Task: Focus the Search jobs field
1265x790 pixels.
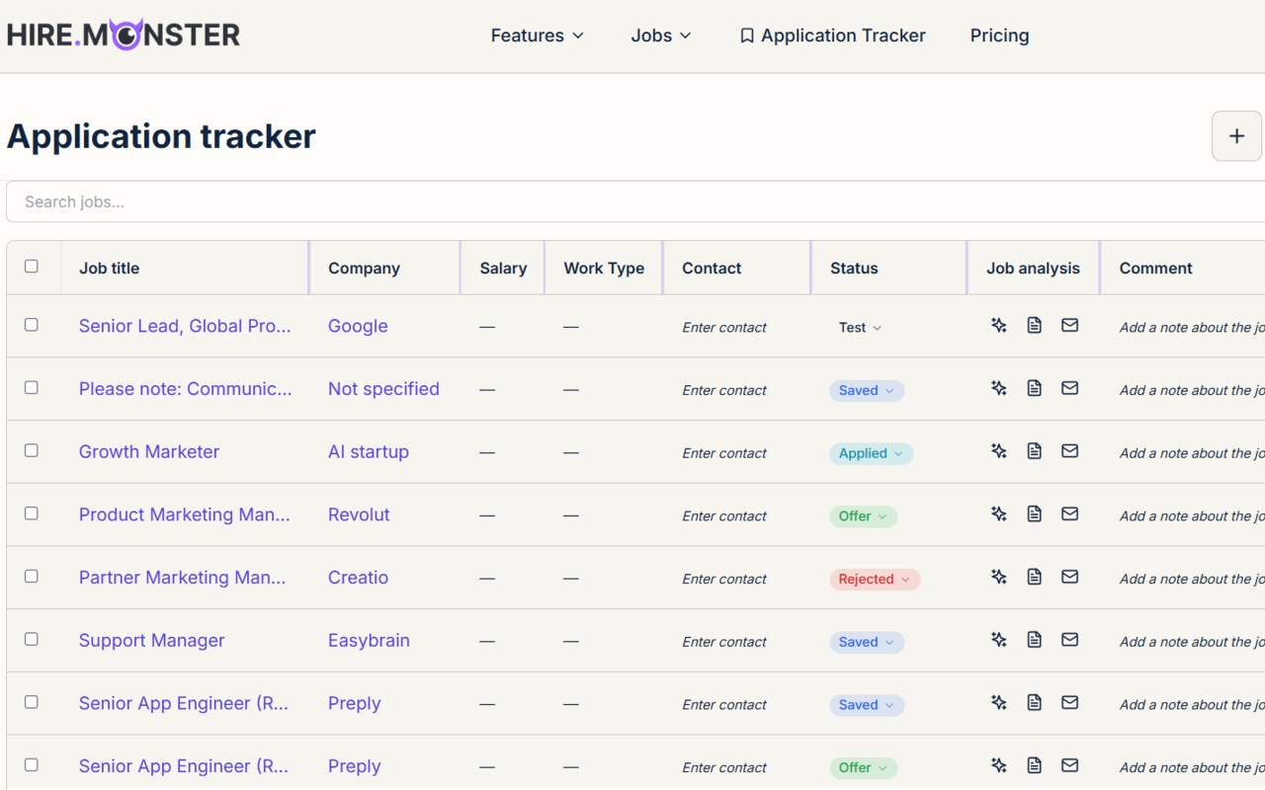Action: 632,201
